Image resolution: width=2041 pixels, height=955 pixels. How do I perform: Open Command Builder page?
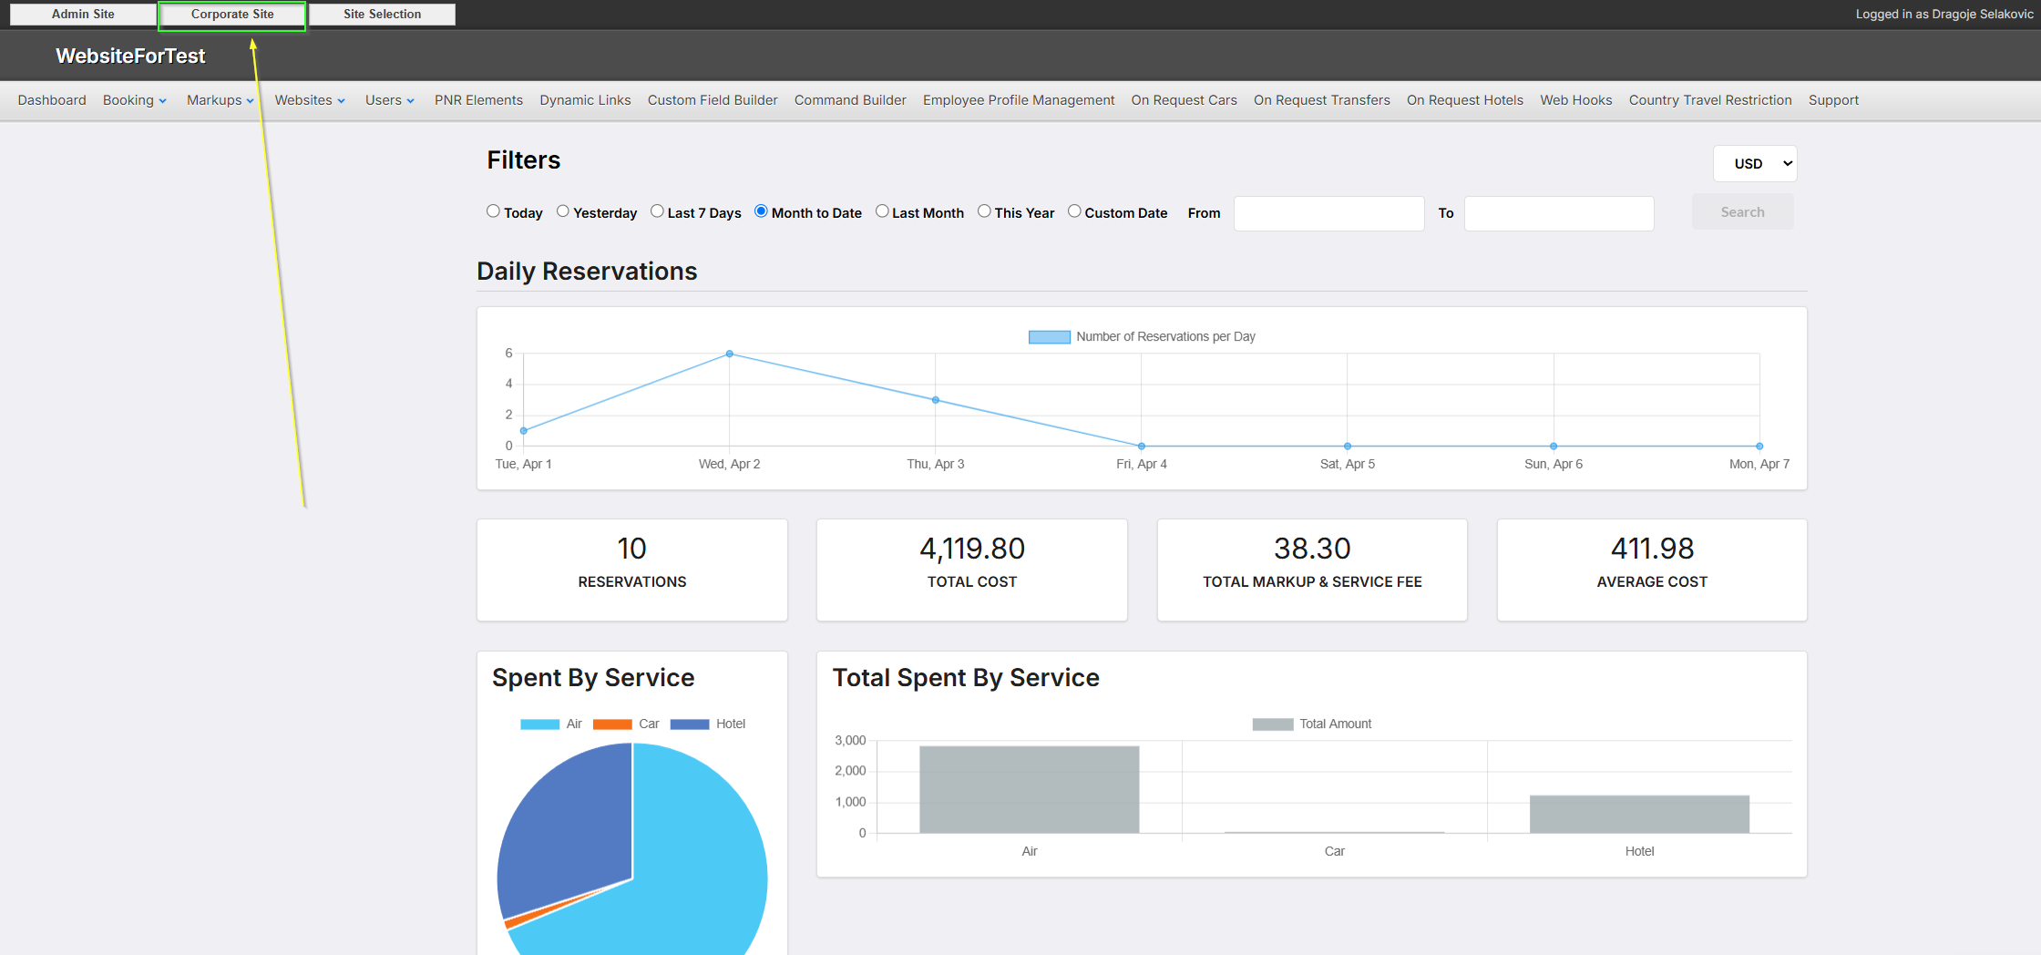point(850,100)
